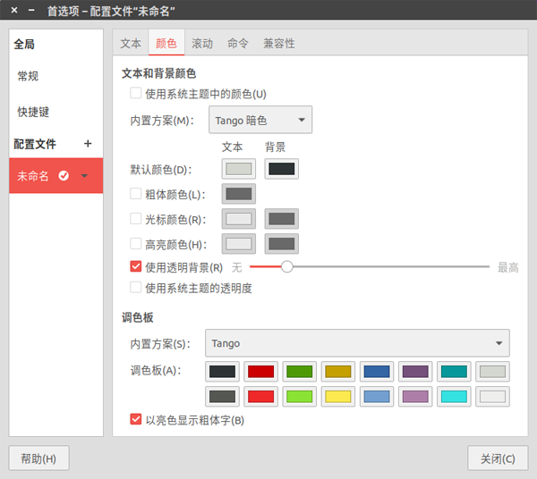Screen dimensions: 537x479
Task: Close the preferences window via X
Action: (x=14, y=10)
